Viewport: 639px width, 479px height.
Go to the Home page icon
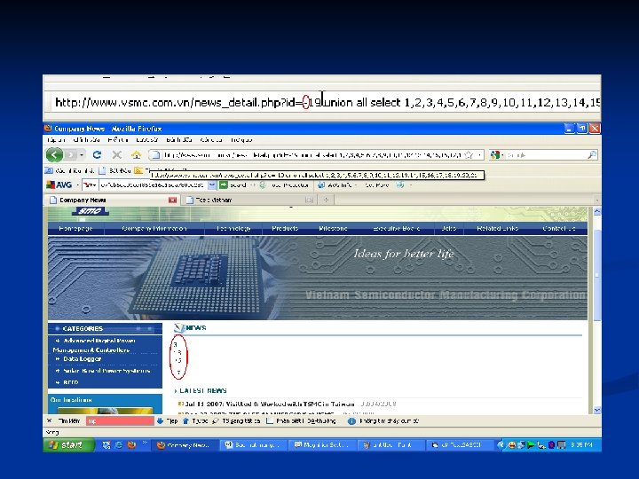click(x=136, y=154)
